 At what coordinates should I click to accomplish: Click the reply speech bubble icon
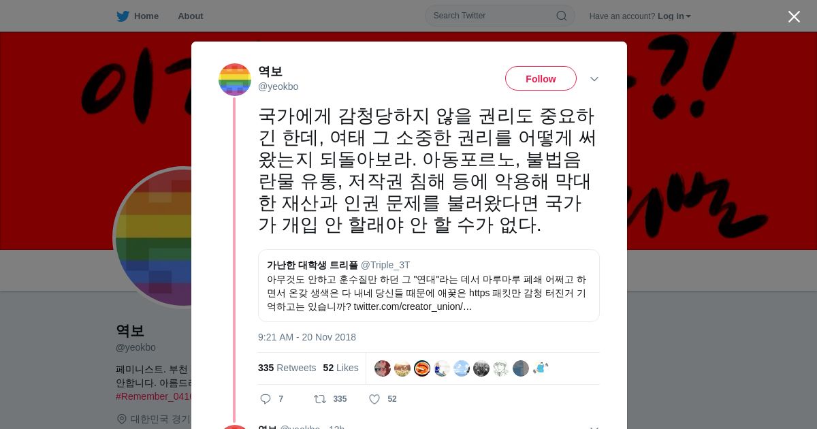point(266,399)
